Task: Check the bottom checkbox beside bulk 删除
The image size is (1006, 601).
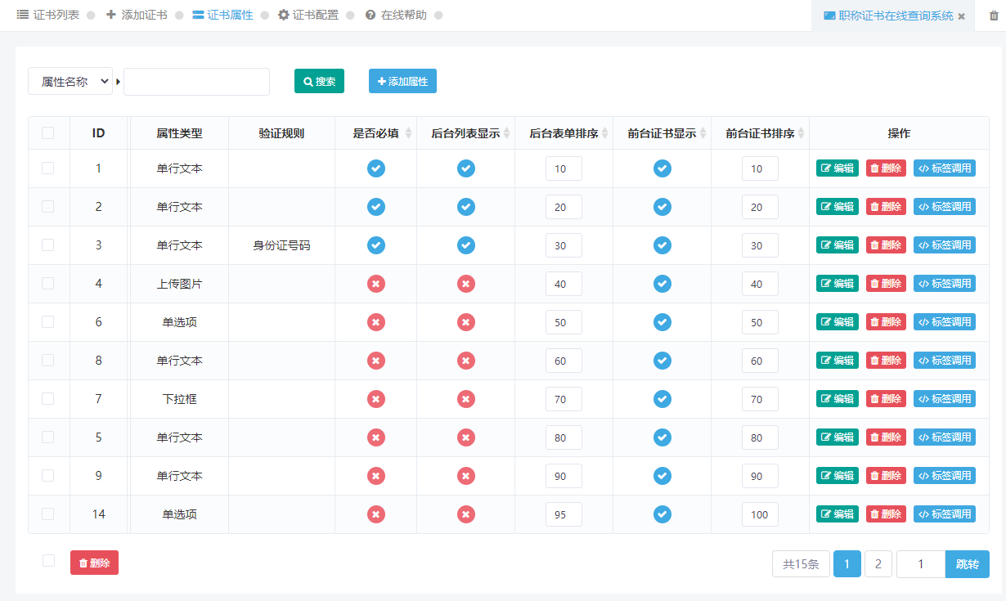Action: [48, 561]
